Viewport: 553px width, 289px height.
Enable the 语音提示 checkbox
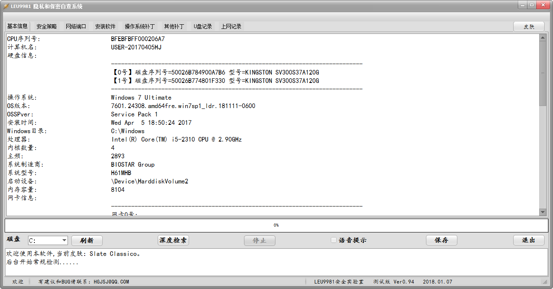334,240
